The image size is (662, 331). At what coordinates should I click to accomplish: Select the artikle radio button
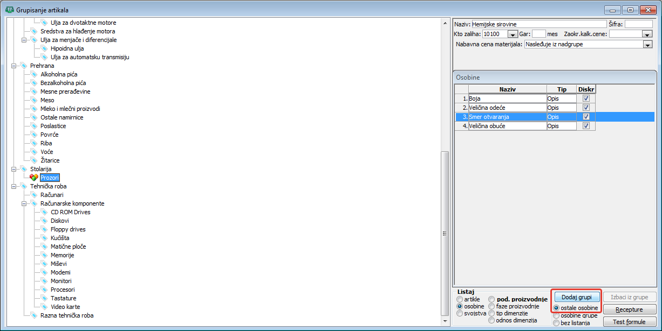tap(460, 299)
